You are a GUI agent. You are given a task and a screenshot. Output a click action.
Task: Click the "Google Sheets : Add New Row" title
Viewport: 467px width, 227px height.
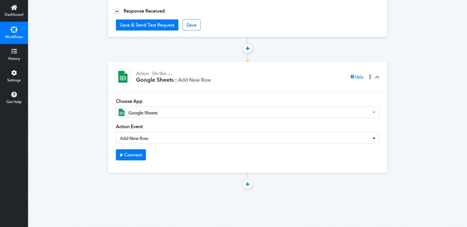(173, 80)
